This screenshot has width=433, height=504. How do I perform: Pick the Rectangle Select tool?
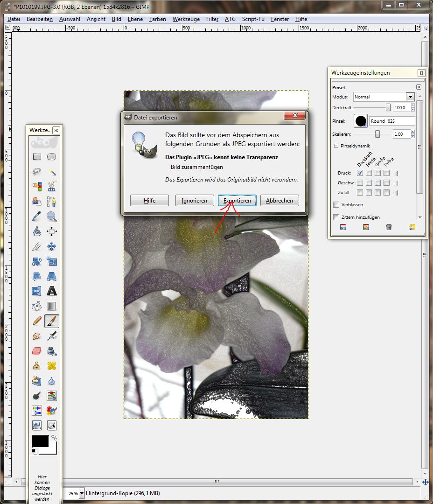pos(37,157)
